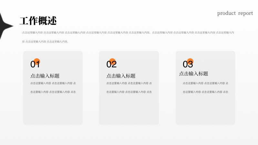The height and width of the screenshot is (145, 258).
Task: Click the first line of the heading description
Action: [x=128, y=33]
